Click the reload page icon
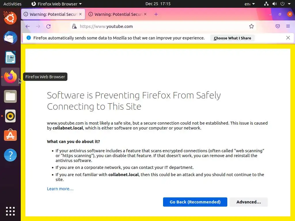This screenshot has height=221, width=295. (48, 26)
